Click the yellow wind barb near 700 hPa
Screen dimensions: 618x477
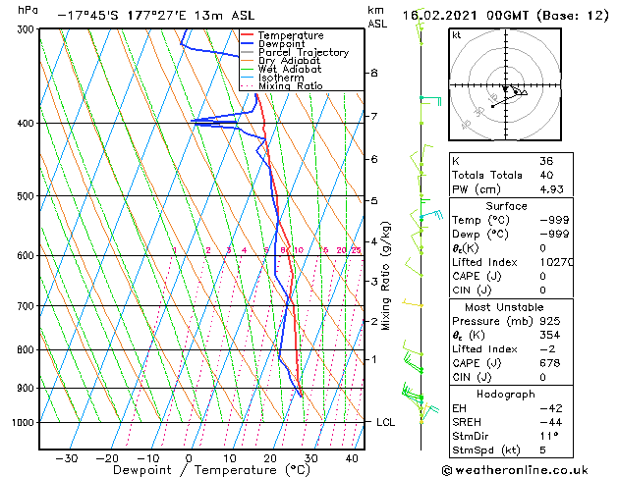413,303
